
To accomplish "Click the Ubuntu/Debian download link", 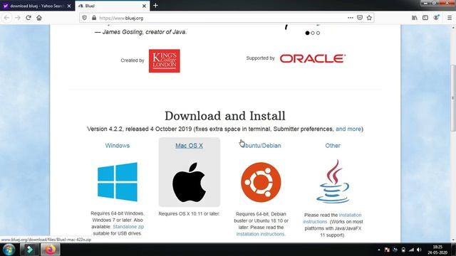I will [261, 145].
